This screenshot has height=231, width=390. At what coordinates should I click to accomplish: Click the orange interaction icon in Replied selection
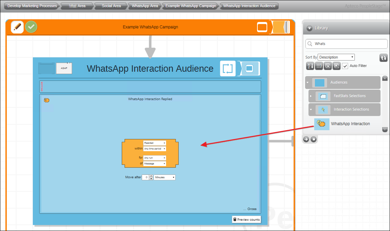[47, 100]
